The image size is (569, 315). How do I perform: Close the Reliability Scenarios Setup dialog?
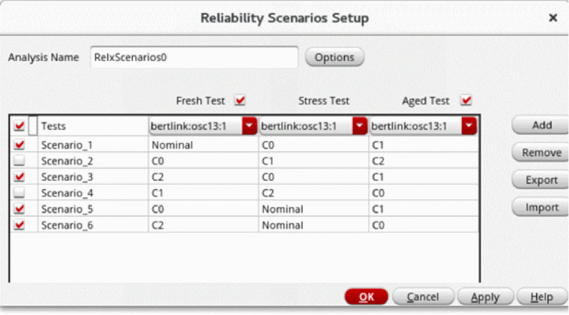[552, 18]
